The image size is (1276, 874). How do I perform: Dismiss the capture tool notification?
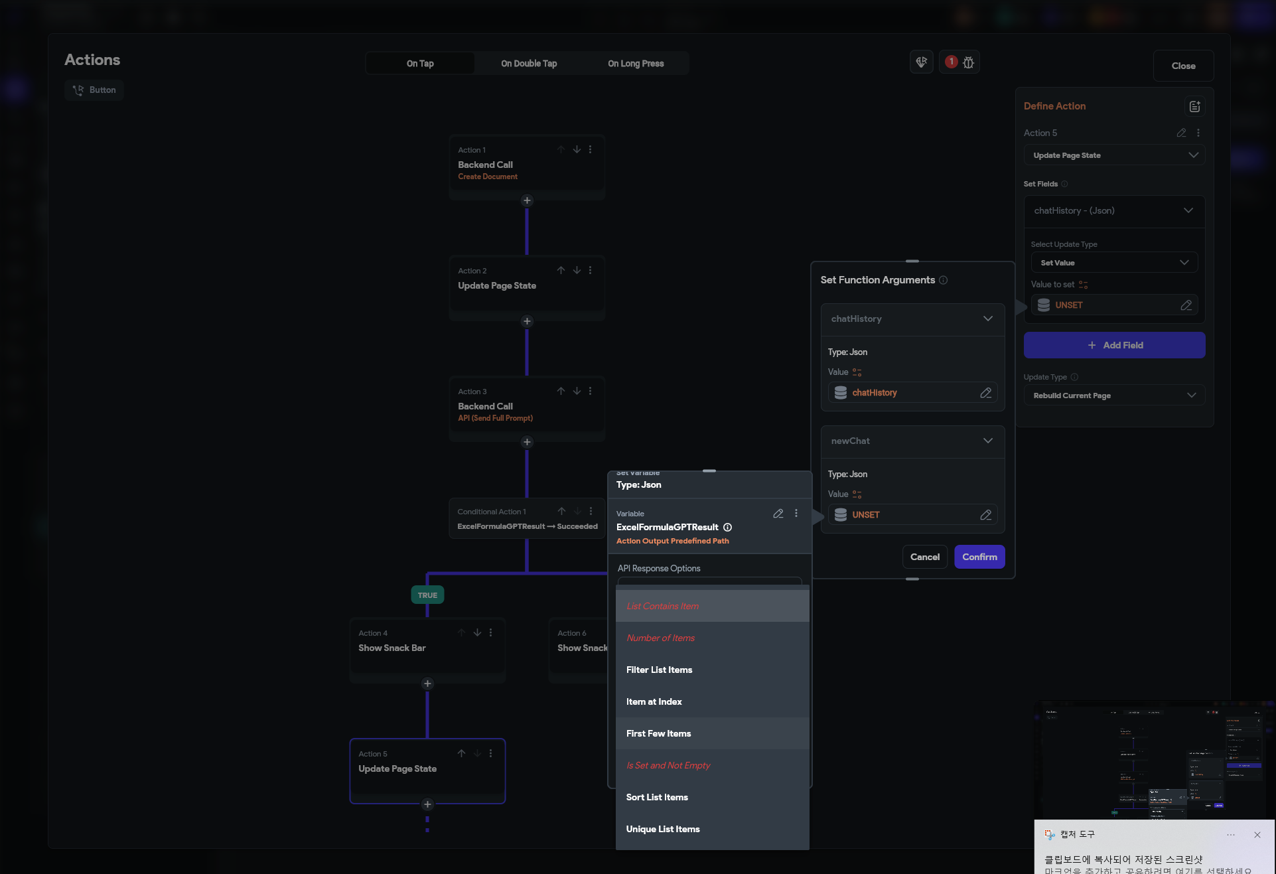point(1257,835)
